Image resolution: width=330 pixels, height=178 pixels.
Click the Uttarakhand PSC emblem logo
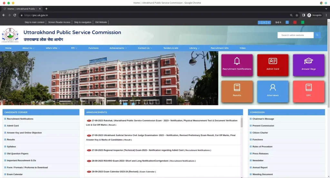pyautogui.click(x=10, y=35)
